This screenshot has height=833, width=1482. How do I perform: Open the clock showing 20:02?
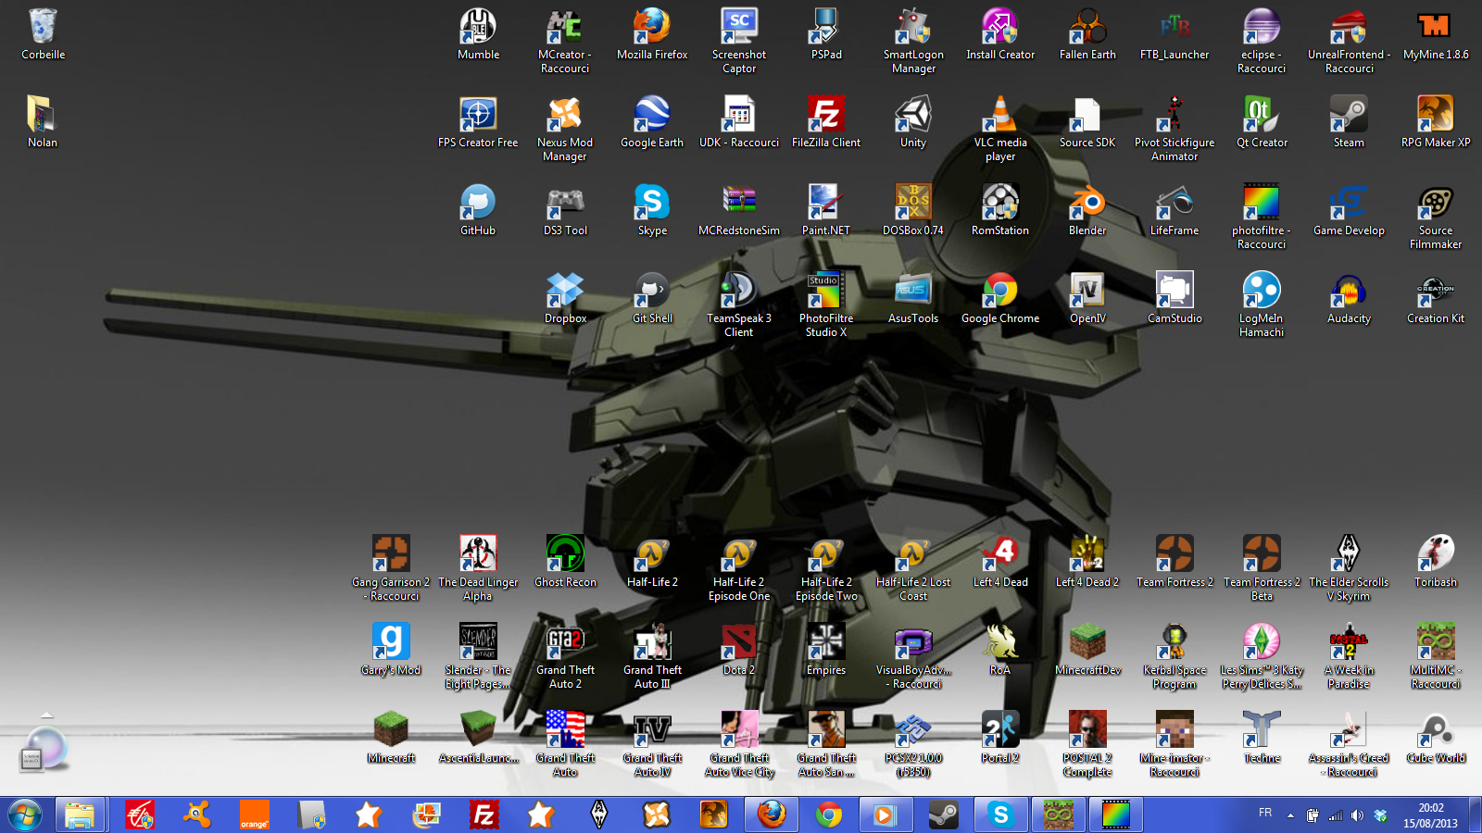[1430, 815]
